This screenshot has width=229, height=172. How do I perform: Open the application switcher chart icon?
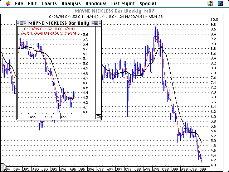220,3
